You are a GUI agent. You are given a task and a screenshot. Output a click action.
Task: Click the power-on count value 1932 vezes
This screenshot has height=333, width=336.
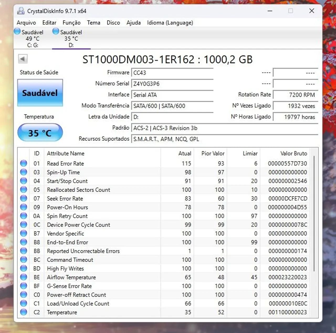click(296, 106)
